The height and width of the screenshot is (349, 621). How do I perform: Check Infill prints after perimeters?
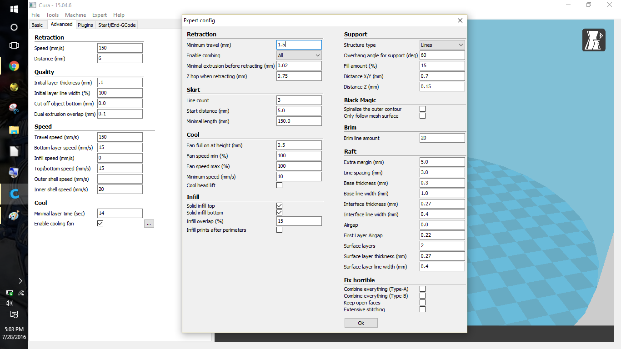coord(279,230)
